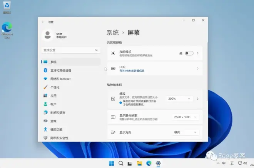Open the 显示器分辨率 2560 × 1600 dropdown
Screen dimensions: 254x168
tap(185, 117)
